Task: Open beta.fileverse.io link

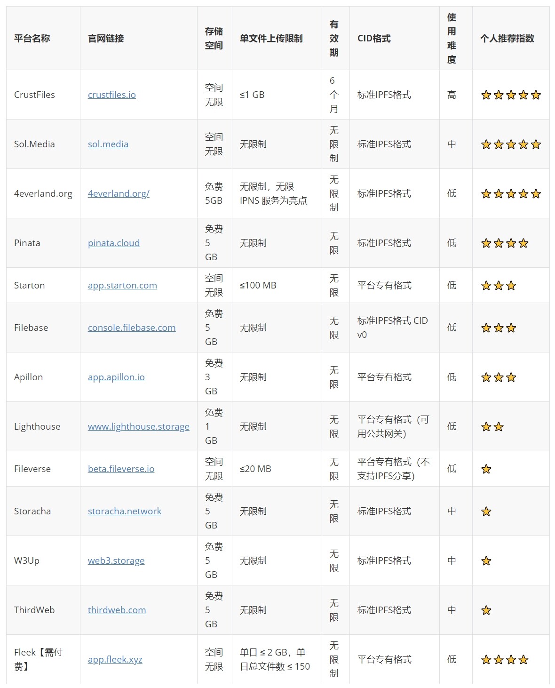Action: click(121, 469)
